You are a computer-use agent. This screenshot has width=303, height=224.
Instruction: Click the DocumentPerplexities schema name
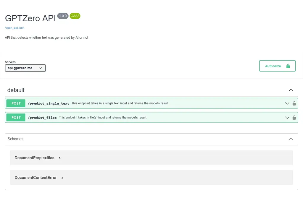click(x=34, y=158)
